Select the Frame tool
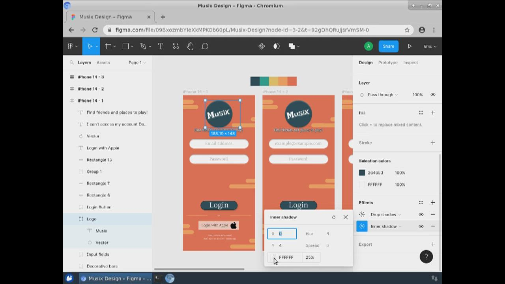This screenshot has width=505, height=284. (107, 46)
